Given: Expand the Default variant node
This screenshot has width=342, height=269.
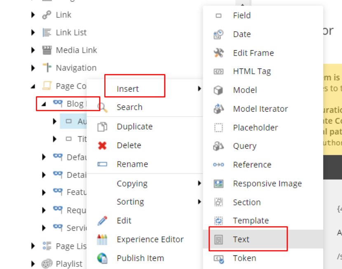Looking at the screenshot, I should tap(44, 157).
